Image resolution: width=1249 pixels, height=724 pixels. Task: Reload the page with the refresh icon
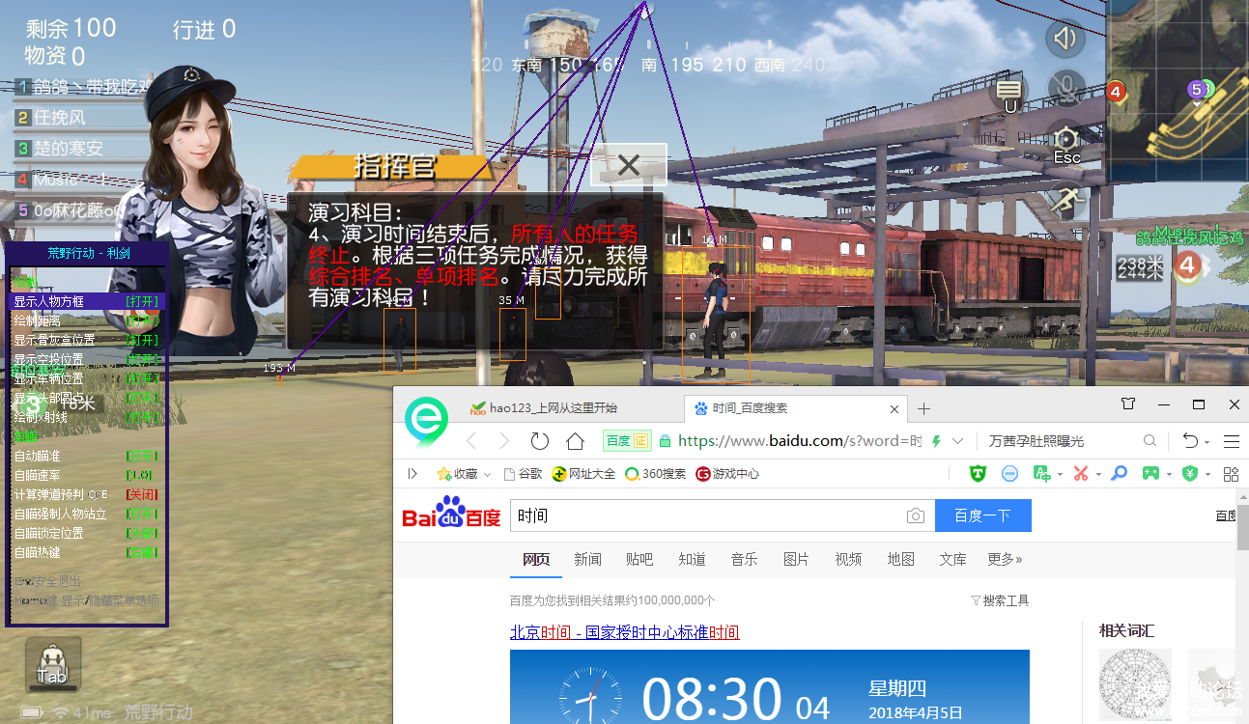tap(539, 441)
